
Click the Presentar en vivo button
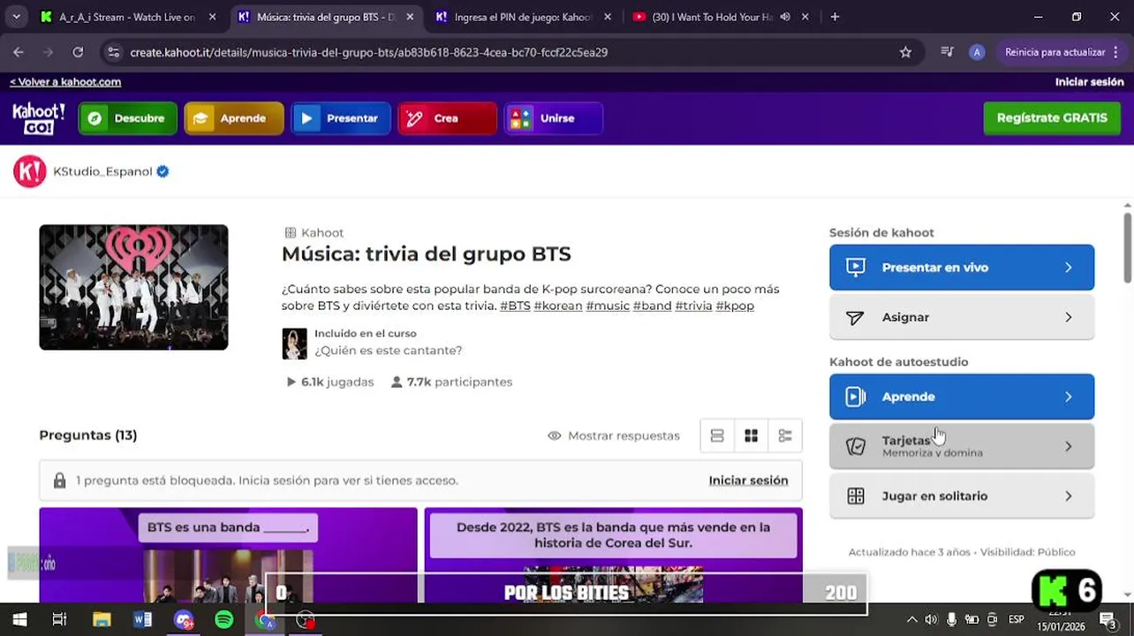(x=962, y=267)
